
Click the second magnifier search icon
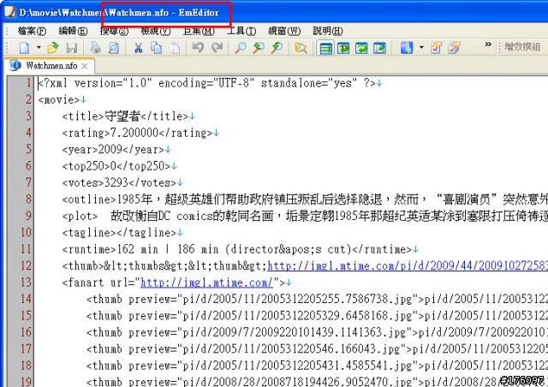coord(259,48)
